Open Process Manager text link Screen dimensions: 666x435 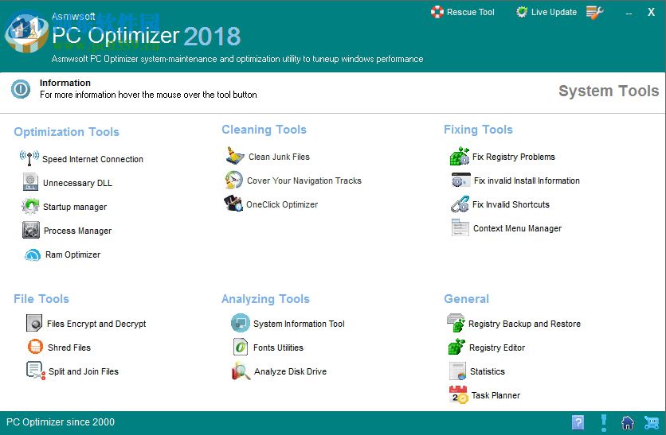78,231
